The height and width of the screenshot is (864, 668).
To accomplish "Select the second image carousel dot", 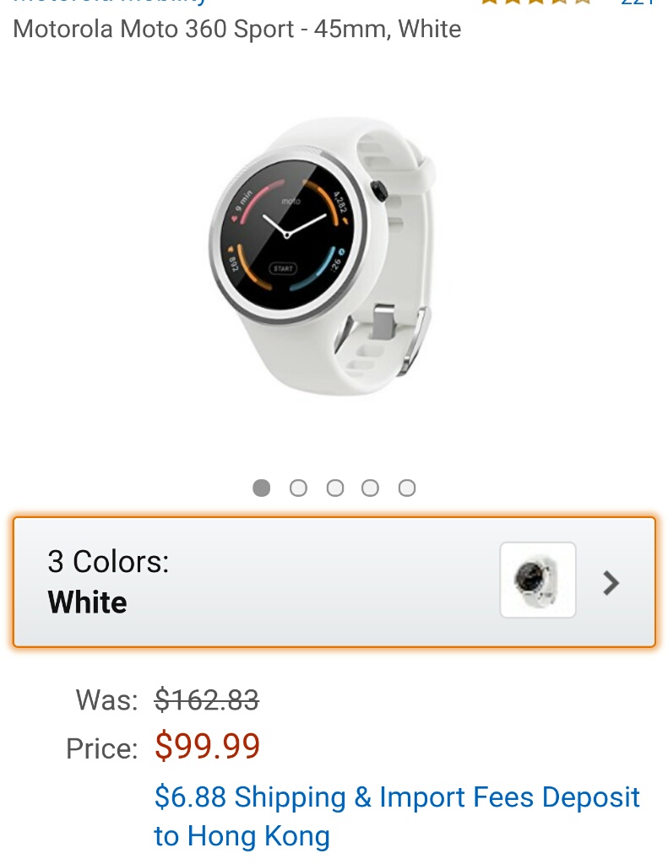I will (298, 488).
